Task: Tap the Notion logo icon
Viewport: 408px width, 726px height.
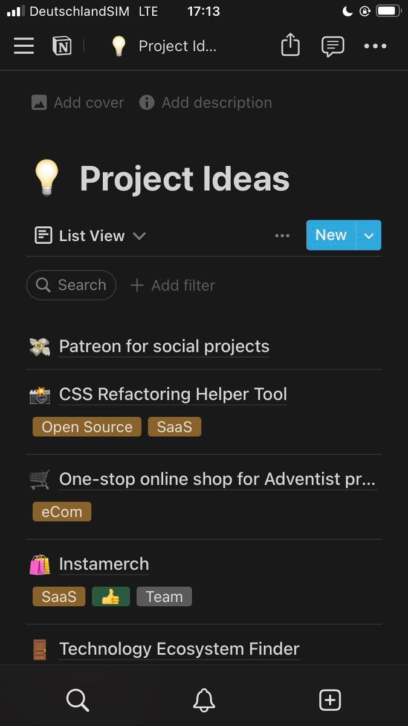Action: click(x=62, y=46)
